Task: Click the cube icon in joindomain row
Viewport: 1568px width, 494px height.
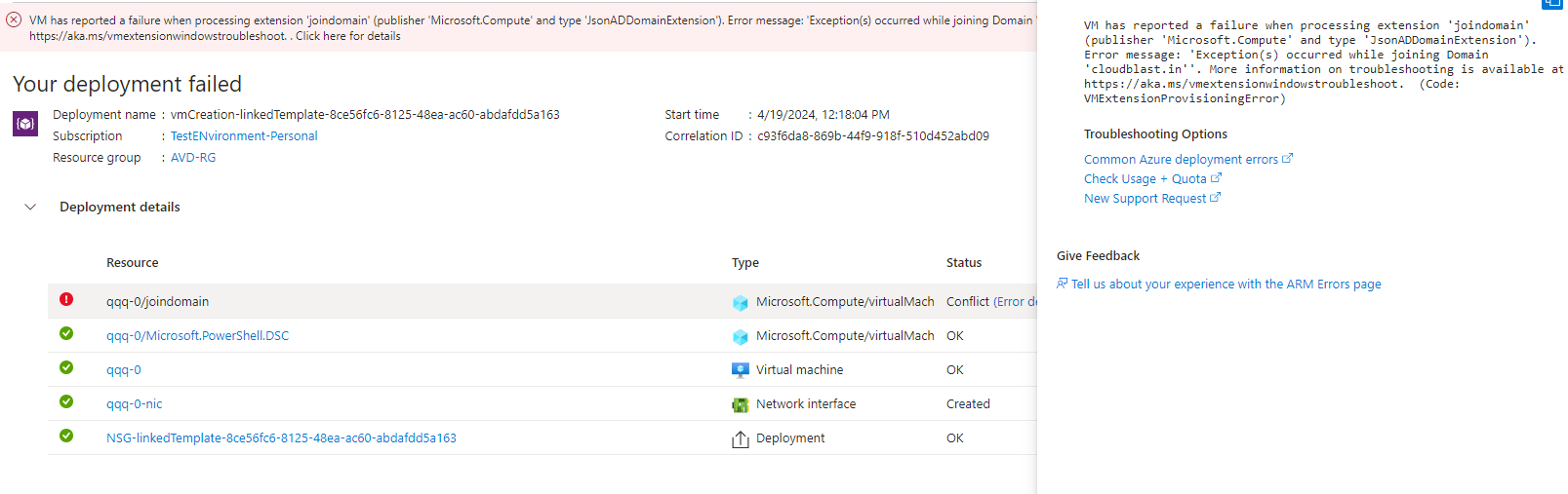Action: [741, 303]
